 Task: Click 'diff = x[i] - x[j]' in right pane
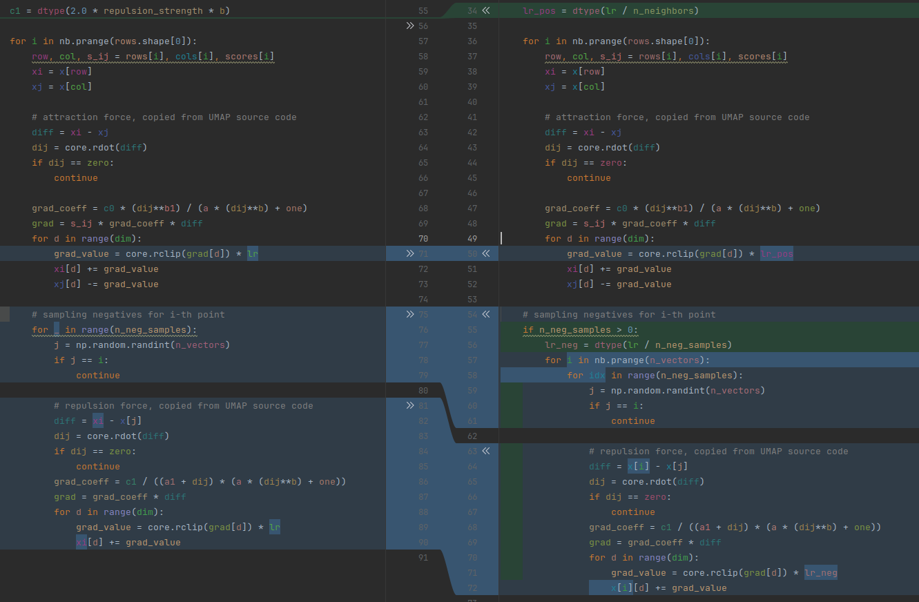[x=639, y=466]
